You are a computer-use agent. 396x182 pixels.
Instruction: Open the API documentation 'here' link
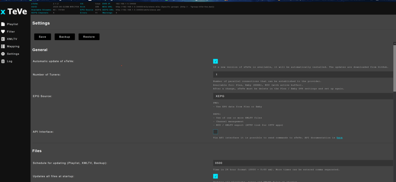(x=339, y=138)
